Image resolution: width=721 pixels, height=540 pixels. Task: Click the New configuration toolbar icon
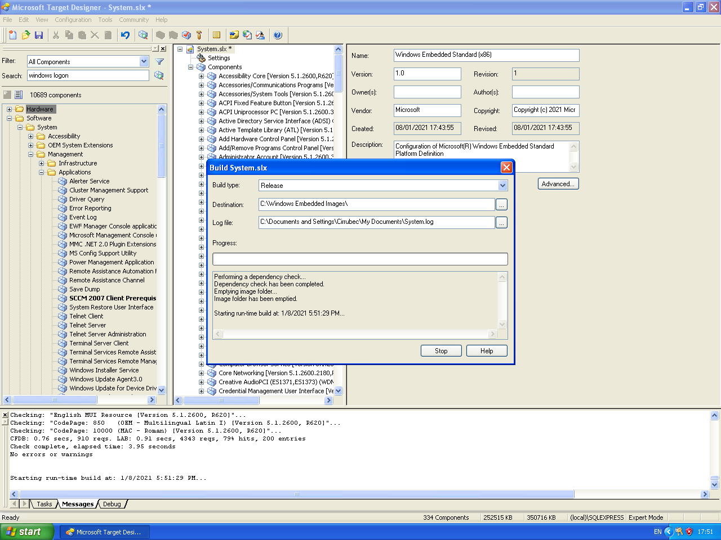[x=12, y=35]
